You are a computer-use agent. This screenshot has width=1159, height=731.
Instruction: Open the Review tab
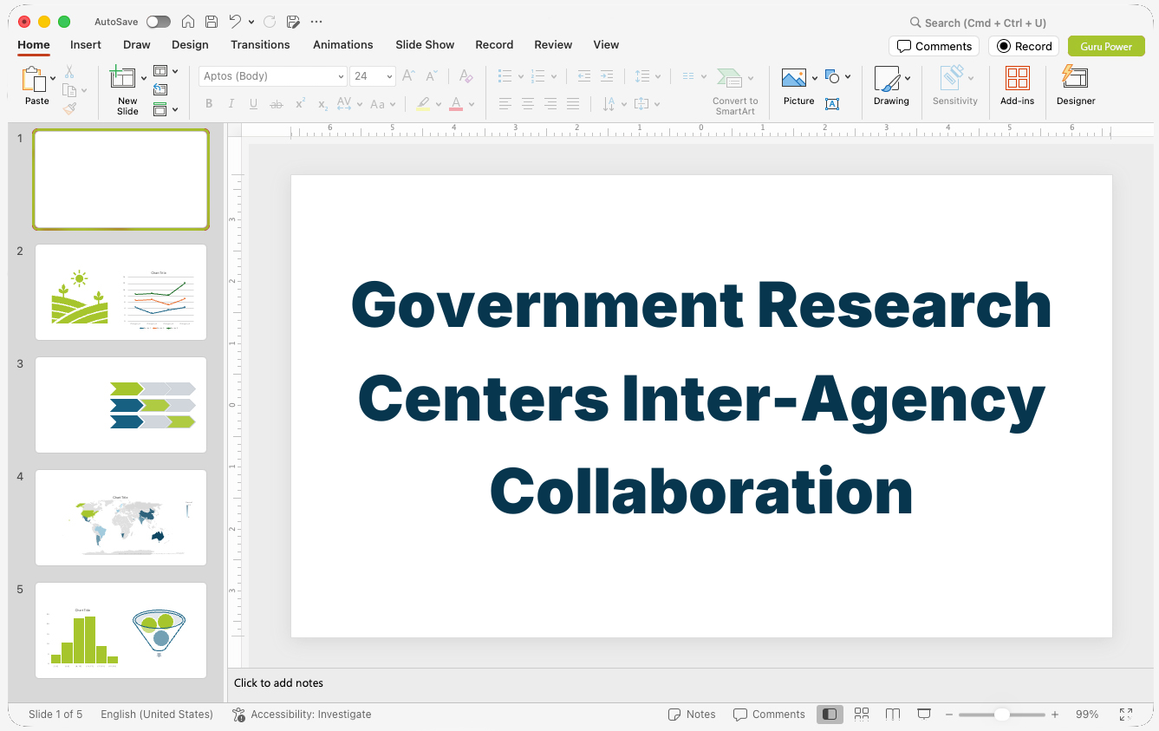(x=553, y=45)
